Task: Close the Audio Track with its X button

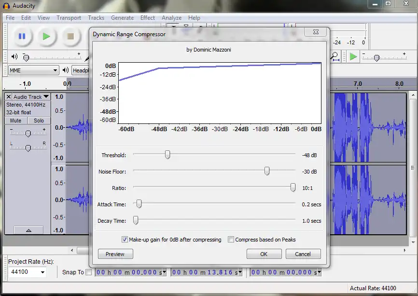Action: coord(9,96)
